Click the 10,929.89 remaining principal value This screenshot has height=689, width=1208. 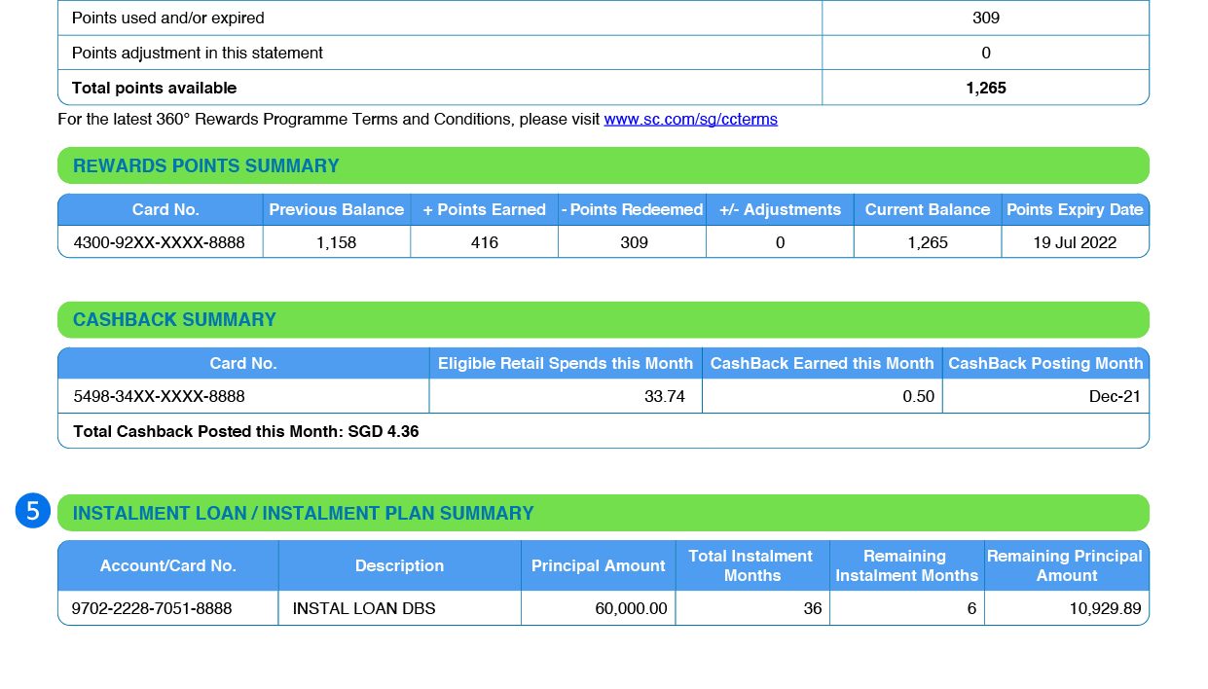click(x=1104, y=609)
